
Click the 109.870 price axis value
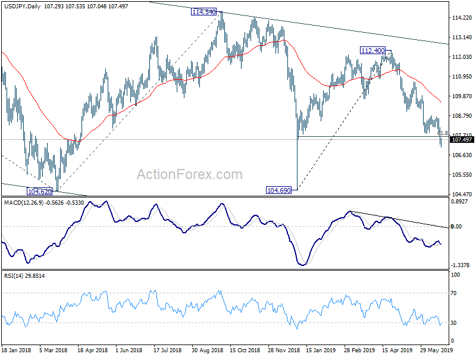[x=462, y=96]
